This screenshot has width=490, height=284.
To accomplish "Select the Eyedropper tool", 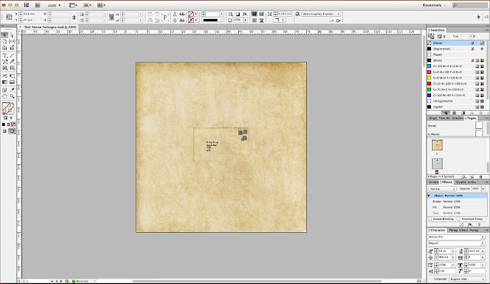I will tap(12, 90).
